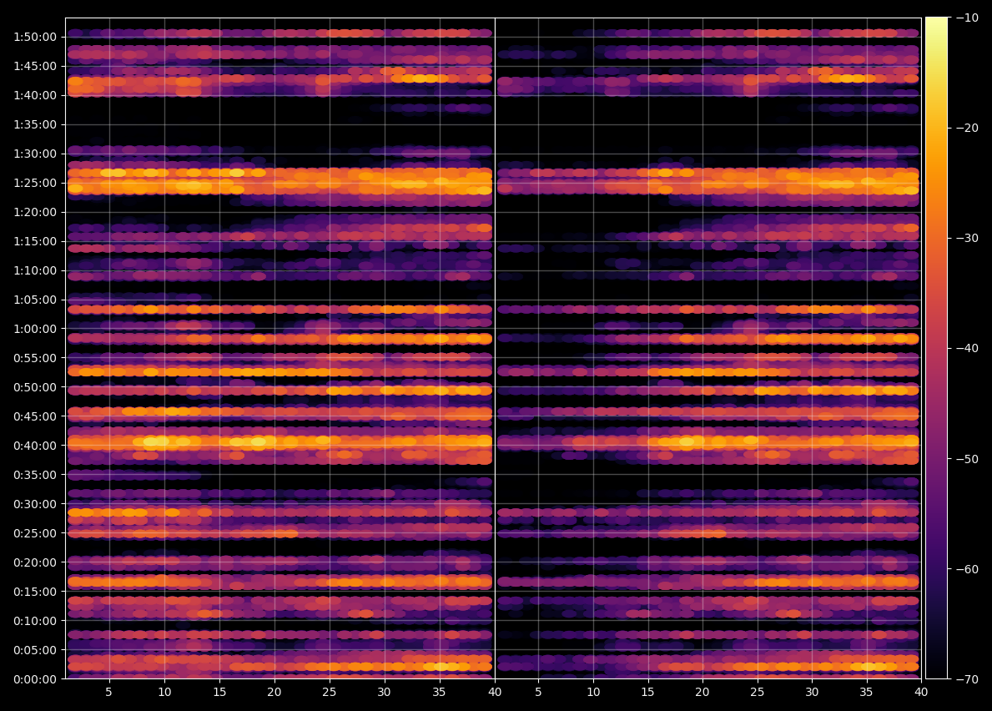Select the 0:50:00 time label
992x711 pixels.
click(x=35, y=387)
